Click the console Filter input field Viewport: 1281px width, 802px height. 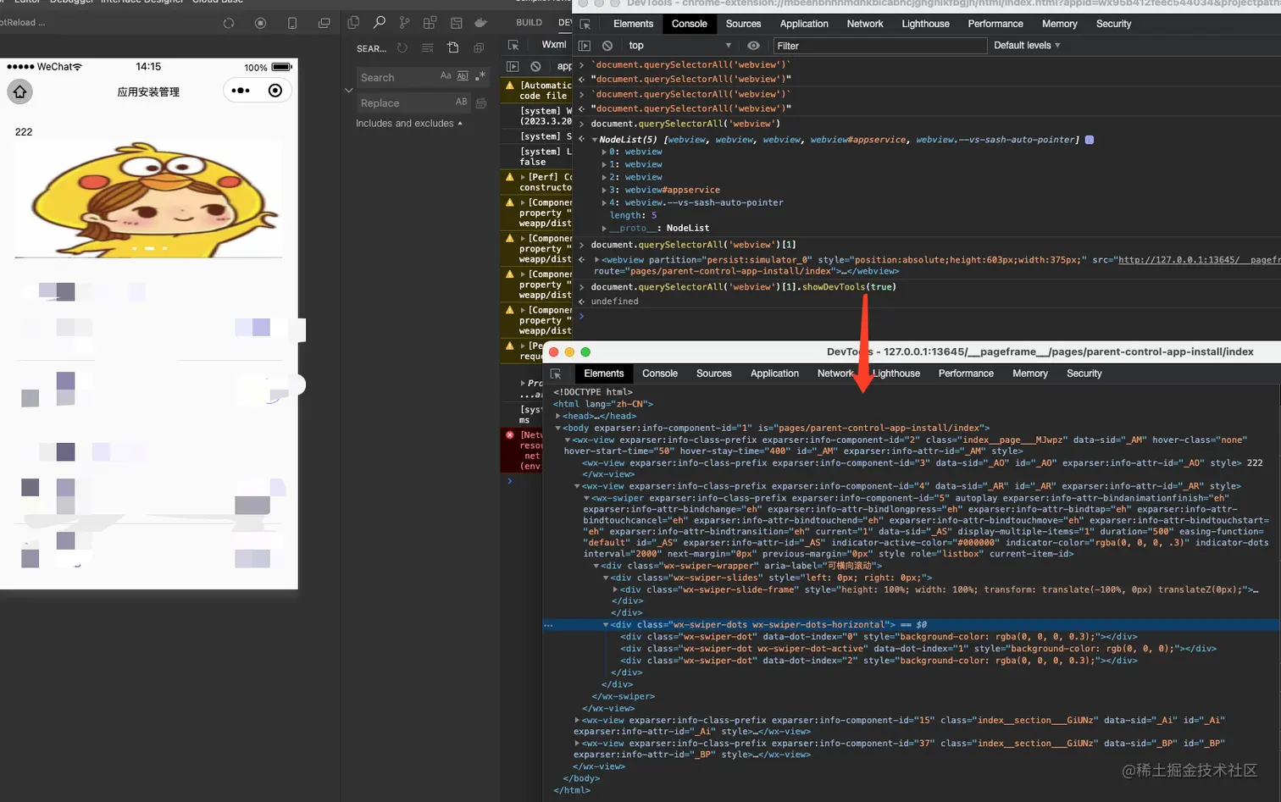[x=879, y=46]
